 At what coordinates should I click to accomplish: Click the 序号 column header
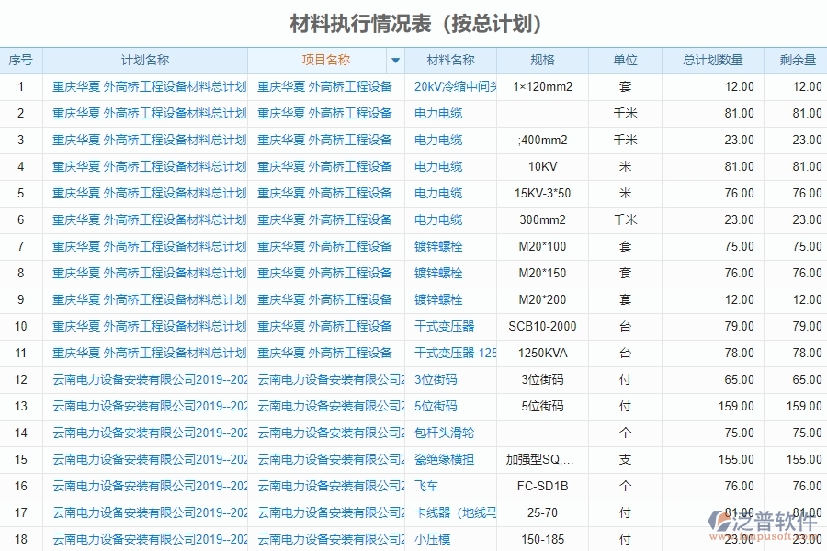pyautogui.click(x=20, y=60)
